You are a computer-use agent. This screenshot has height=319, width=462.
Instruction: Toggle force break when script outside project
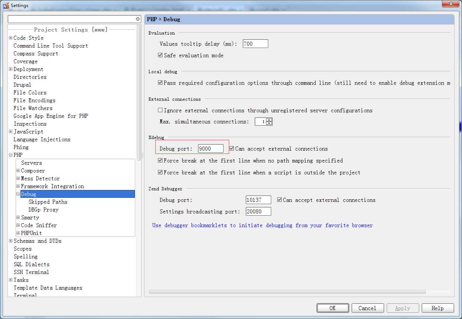click(x=160, y=172)
